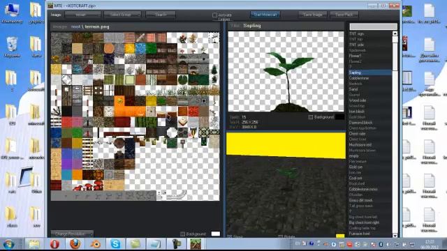The height and width of the screenshot is (251, 447).
Task: Open Opera browser from taskbar
Action: (x=54, y=244)
